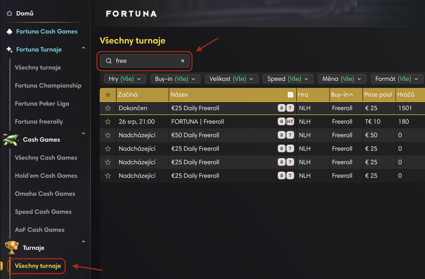Image resolution: width=425 pixels, height=279 pixels.
Task: Collapse the Turnaje section chevron
Action: [84, 241]
